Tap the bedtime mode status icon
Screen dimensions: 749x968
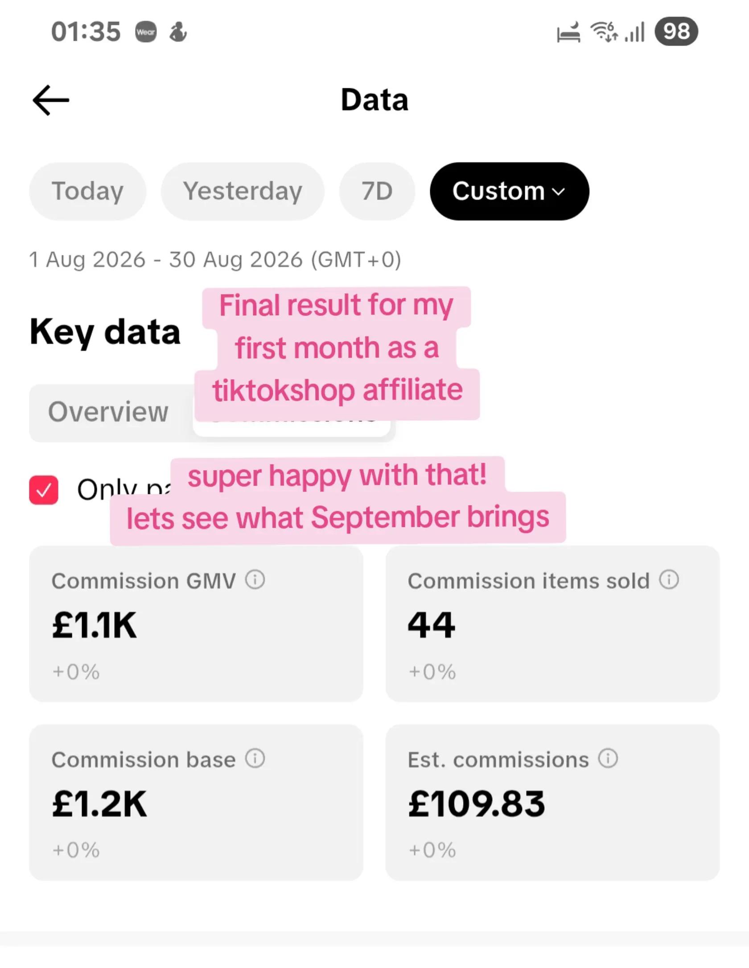click(569, 33)
